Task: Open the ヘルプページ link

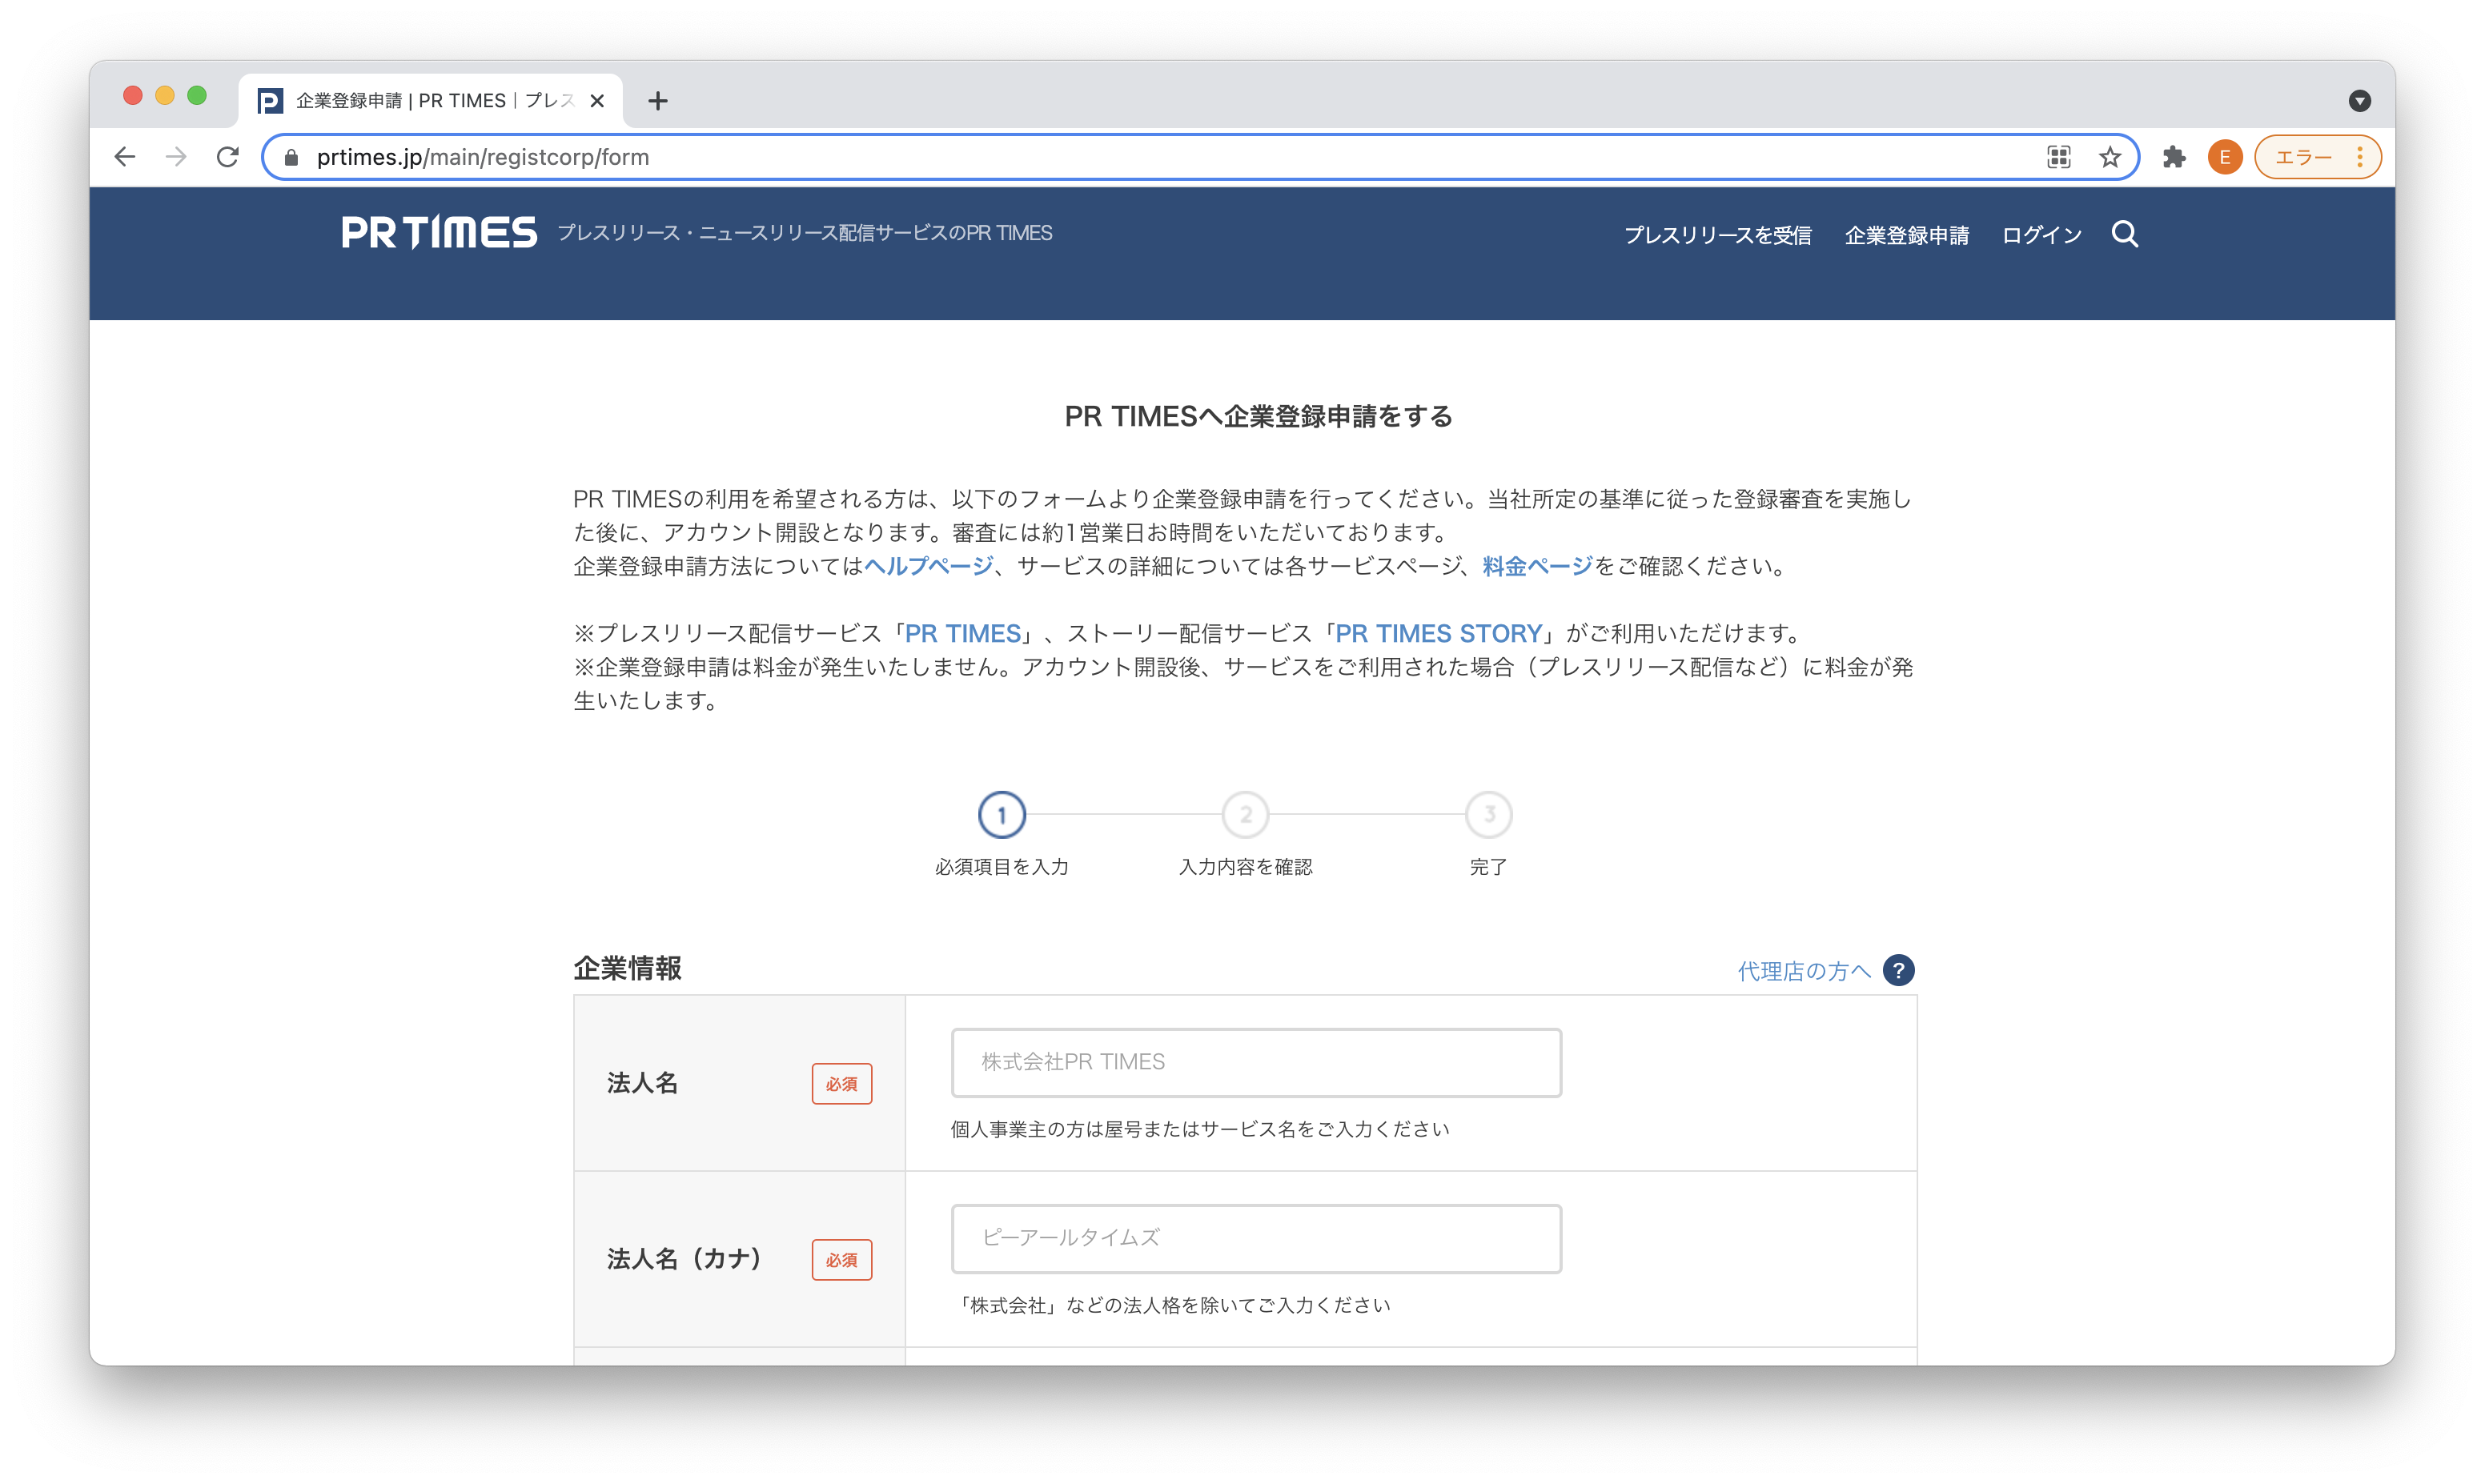Action: pyautogui.click(x=928, y=566)
